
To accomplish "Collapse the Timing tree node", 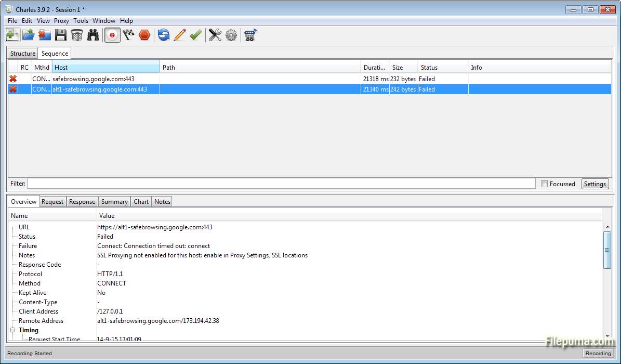I will click(12, 330).
